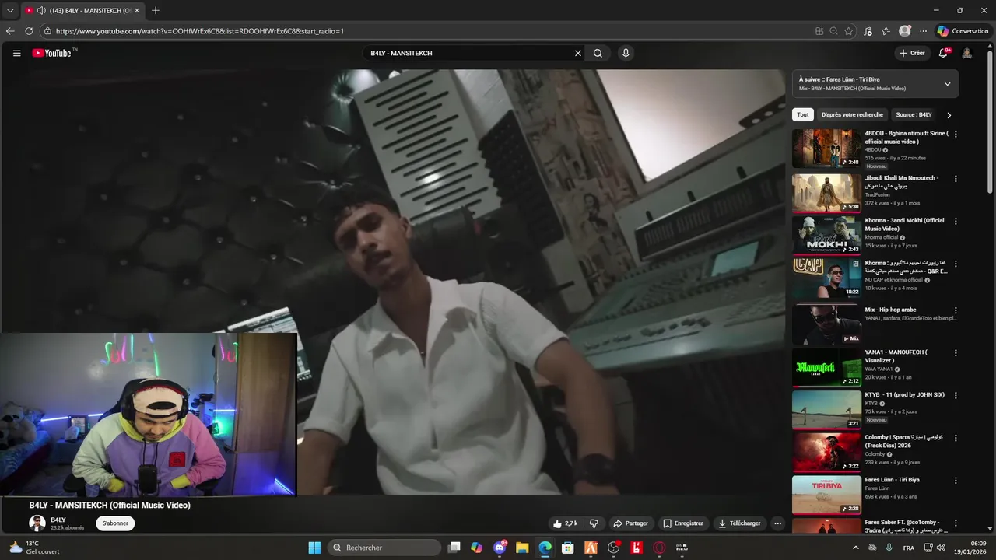Open options for KTYB 11 video
The width and height of the screenshot is (996, 560).
click(x=956, y=395)
